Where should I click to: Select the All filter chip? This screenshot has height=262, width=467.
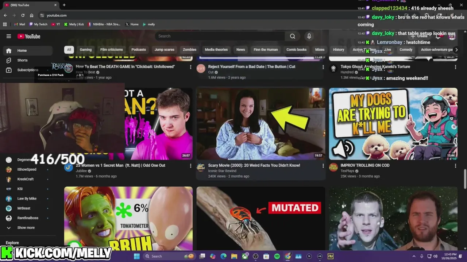[69, 49]
